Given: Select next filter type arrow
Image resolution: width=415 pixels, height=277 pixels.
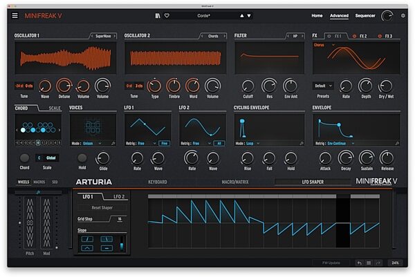Looking at the screenshot, I should pyautogui.click(x=302, y=36).
